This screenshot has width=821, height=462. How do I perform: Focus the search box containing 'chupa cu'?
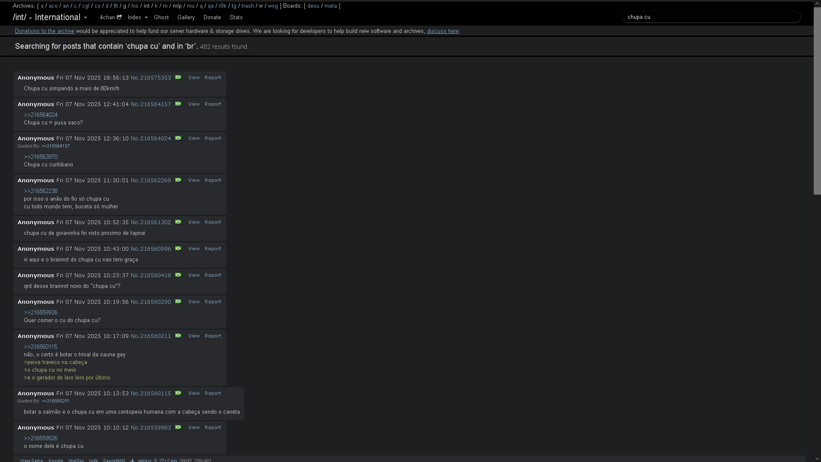[x=710, y=17]
